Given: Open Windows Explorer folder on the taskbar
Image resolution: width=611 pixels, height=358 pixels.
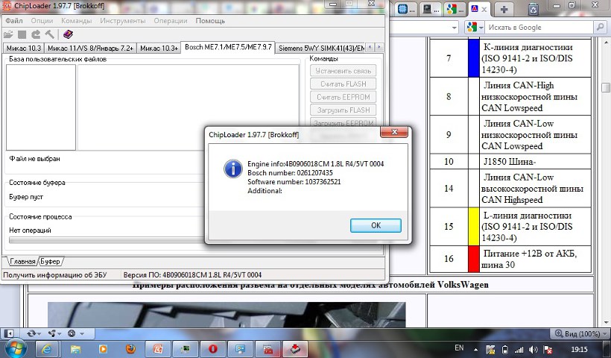Looking at the screenshot, I should point(75,348).
